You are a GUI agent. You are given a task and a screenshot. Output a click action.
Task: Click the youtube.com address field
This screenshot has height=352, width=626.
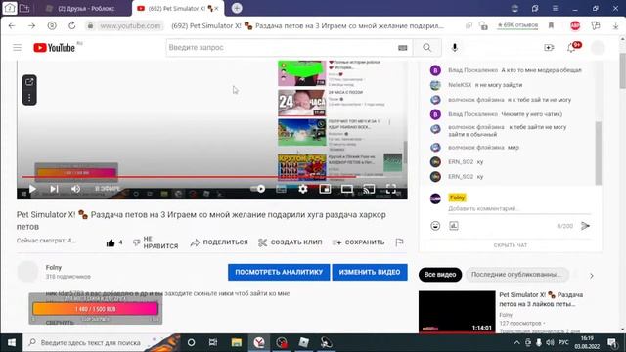click(130, 26)
